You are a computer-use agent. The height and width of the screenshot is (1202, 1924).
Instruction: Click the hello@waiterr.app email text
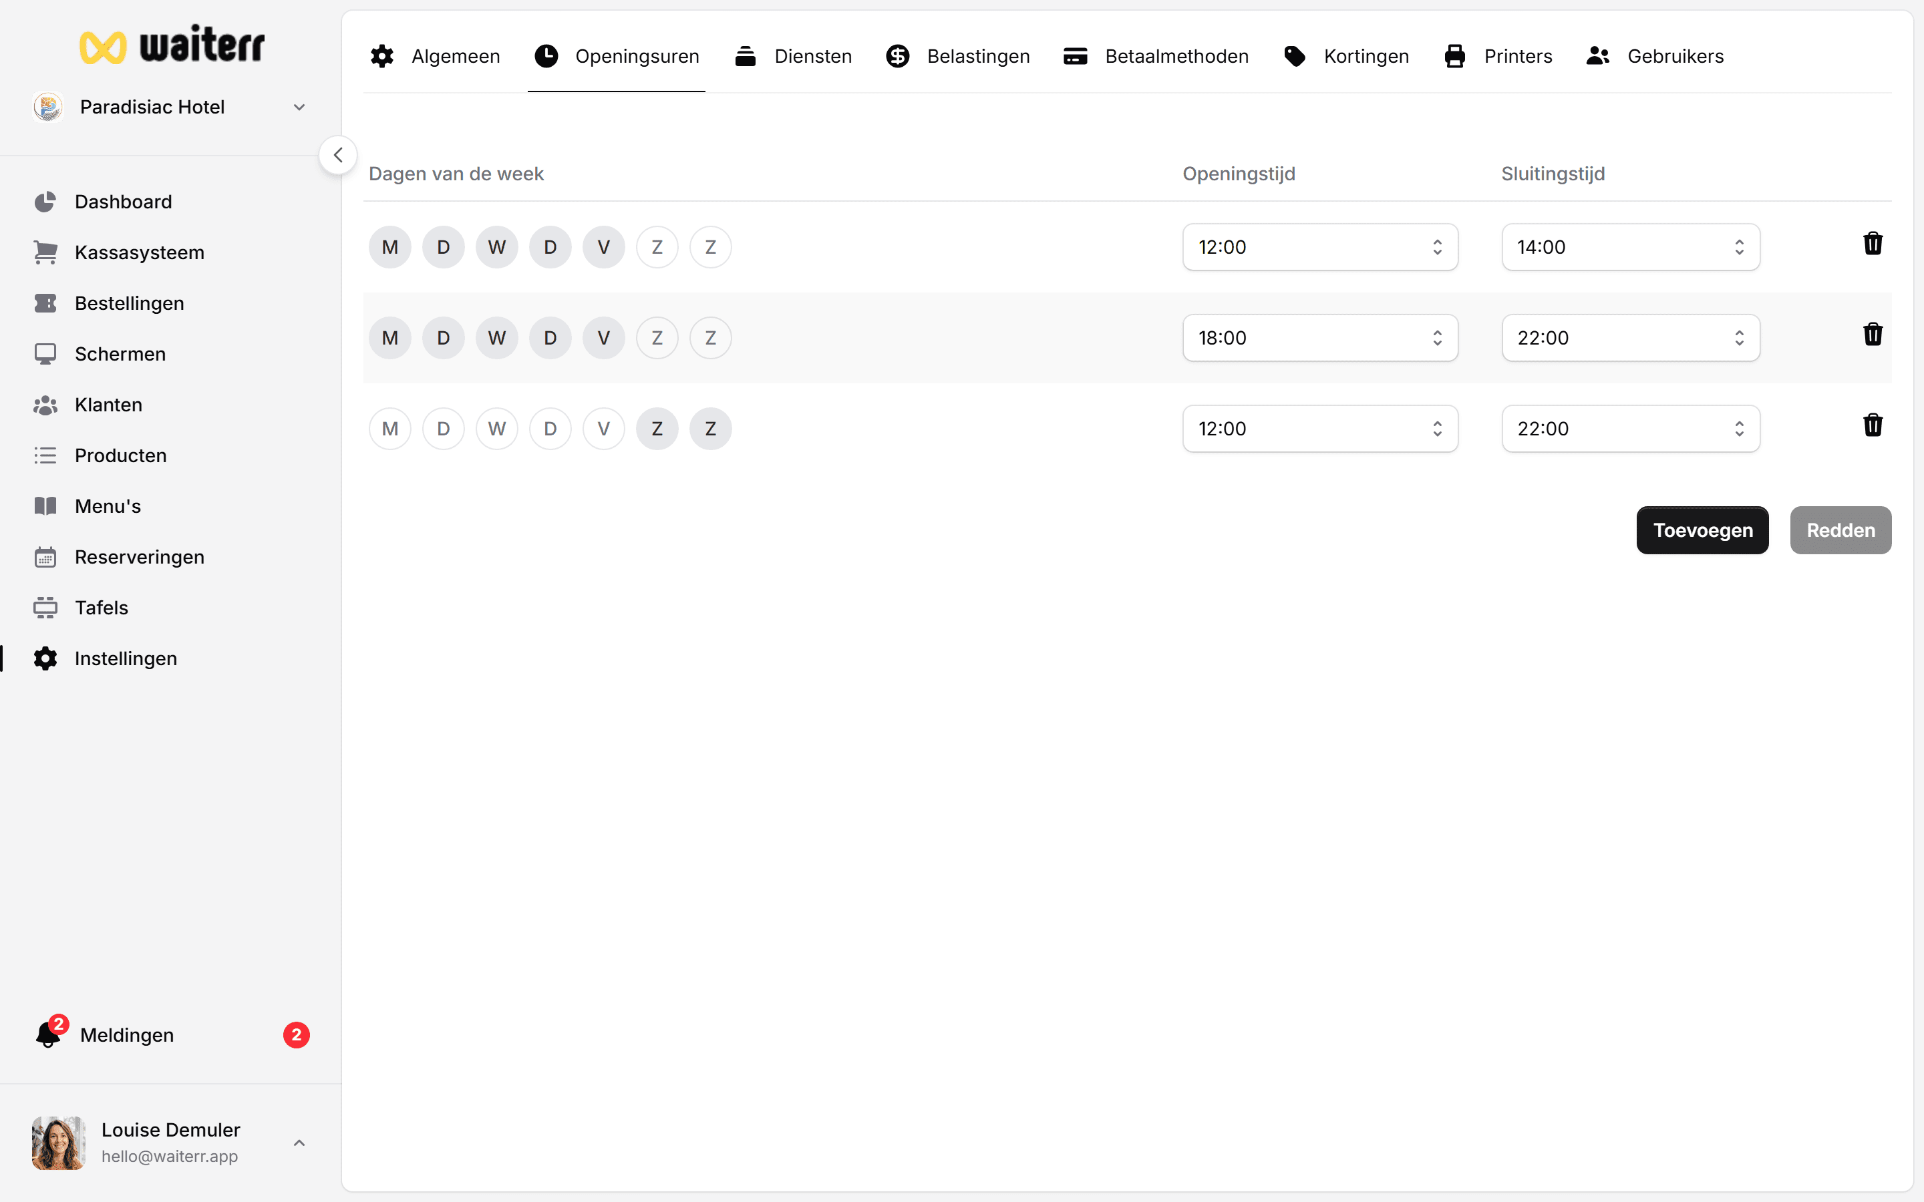(x=169, y=1157)
